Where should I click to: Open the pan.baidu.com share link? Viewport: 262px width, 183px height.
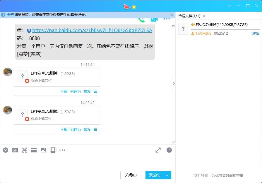pos(92,30)
